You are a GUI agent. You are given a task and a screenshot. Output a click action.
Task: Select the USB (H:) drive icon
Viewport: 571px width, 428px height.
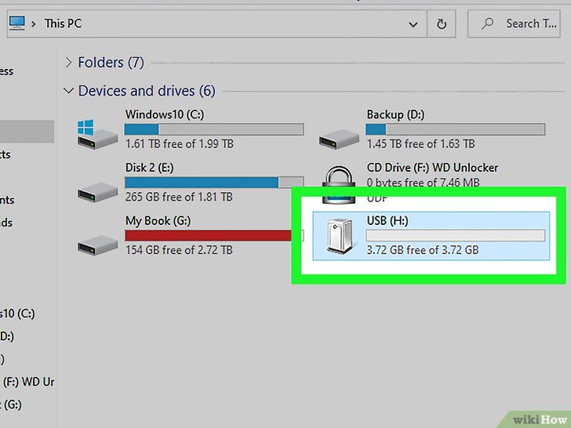(x=340, y=236)
